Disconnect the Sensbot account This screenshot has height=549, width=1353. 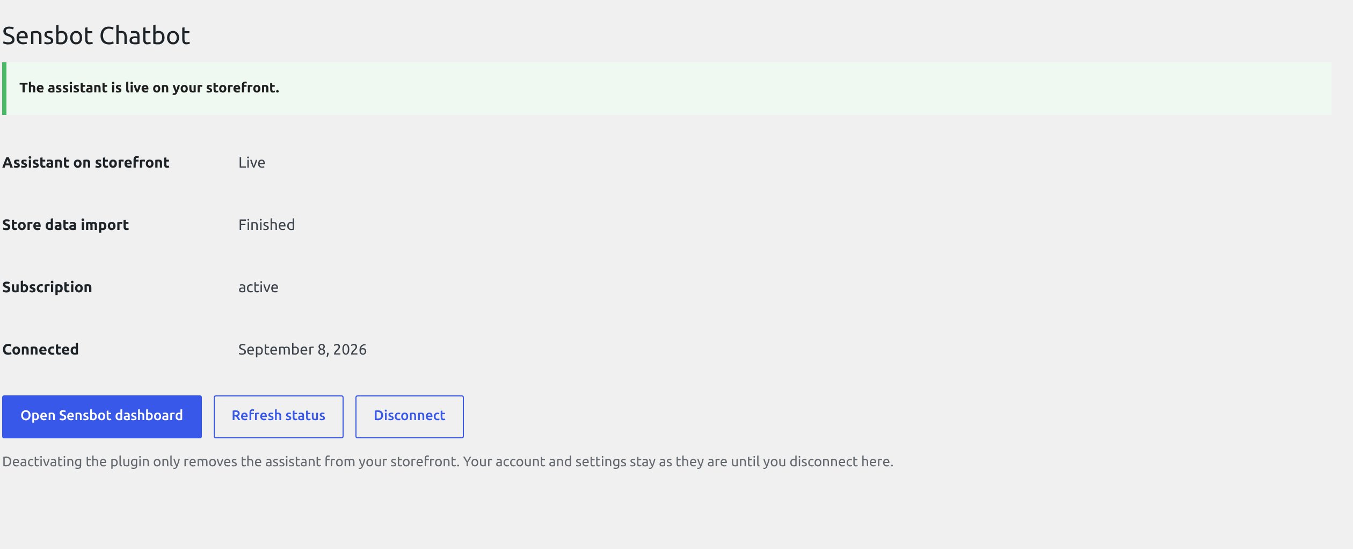click(409, 416)
